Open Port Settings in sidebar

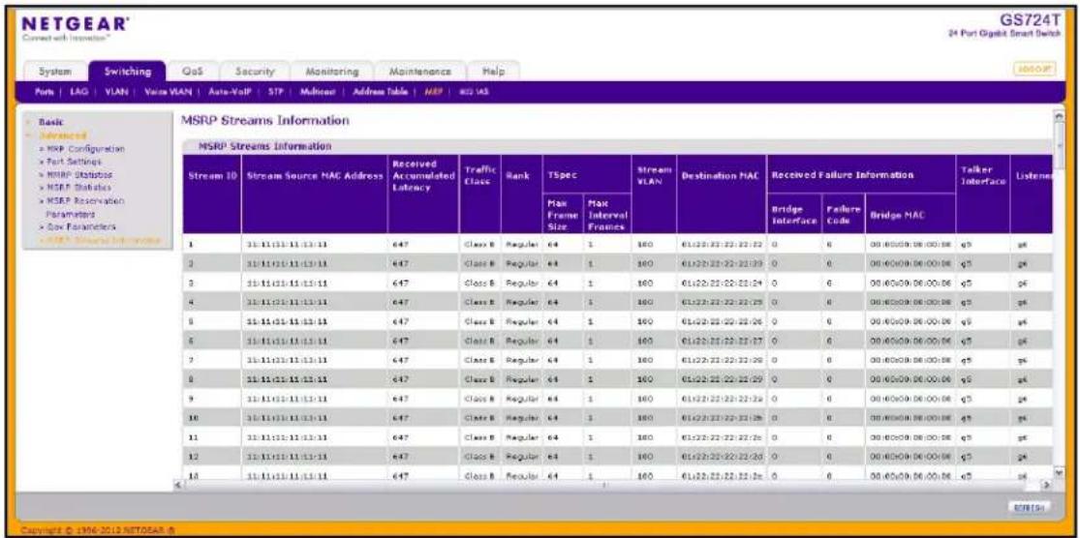71,161
